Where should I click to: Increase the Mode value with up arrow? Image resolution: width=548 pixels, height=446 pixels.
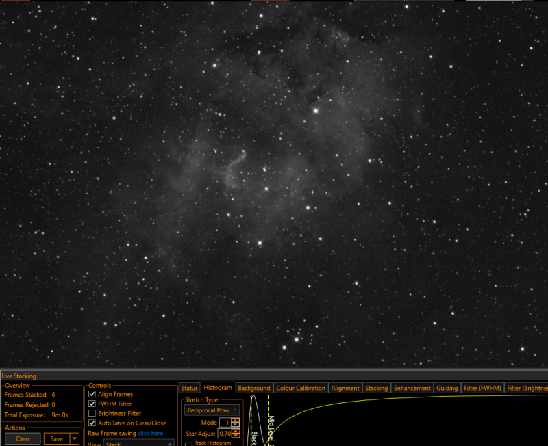[x=236, y=421]
